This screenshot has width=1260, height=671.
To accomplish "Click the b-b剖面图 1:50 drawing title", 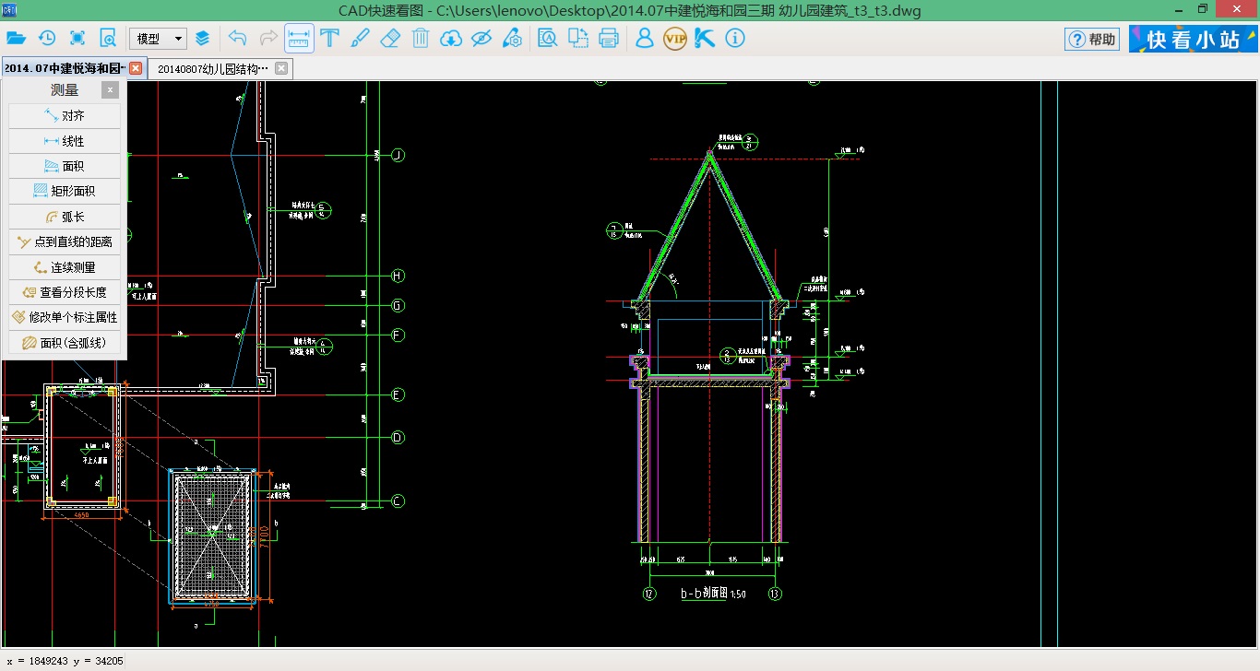I will point(713,594).
